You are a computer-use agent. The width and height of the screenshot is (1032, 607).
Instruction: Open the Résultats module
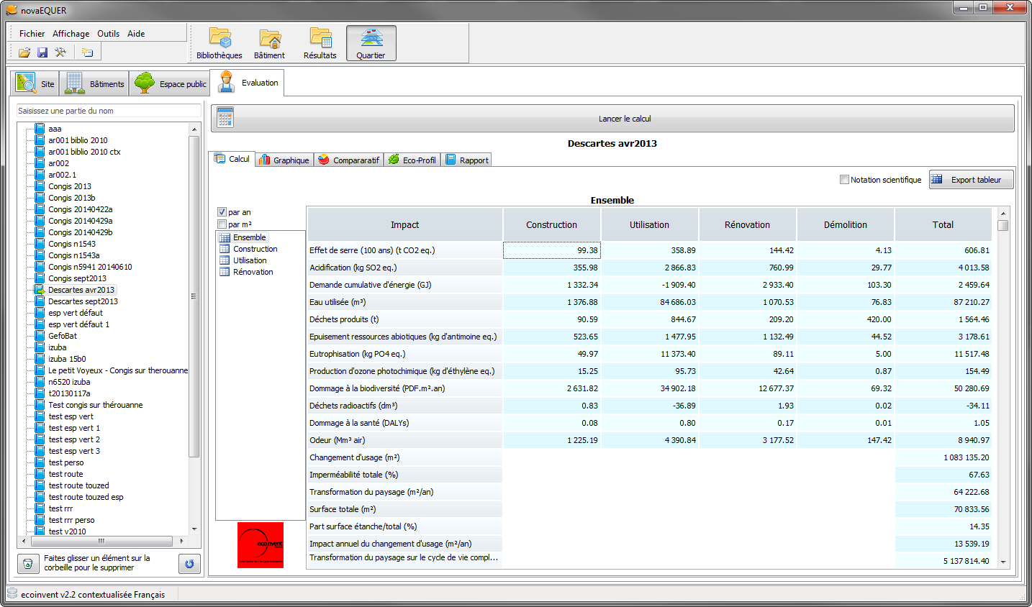click(x=320, y=43)
